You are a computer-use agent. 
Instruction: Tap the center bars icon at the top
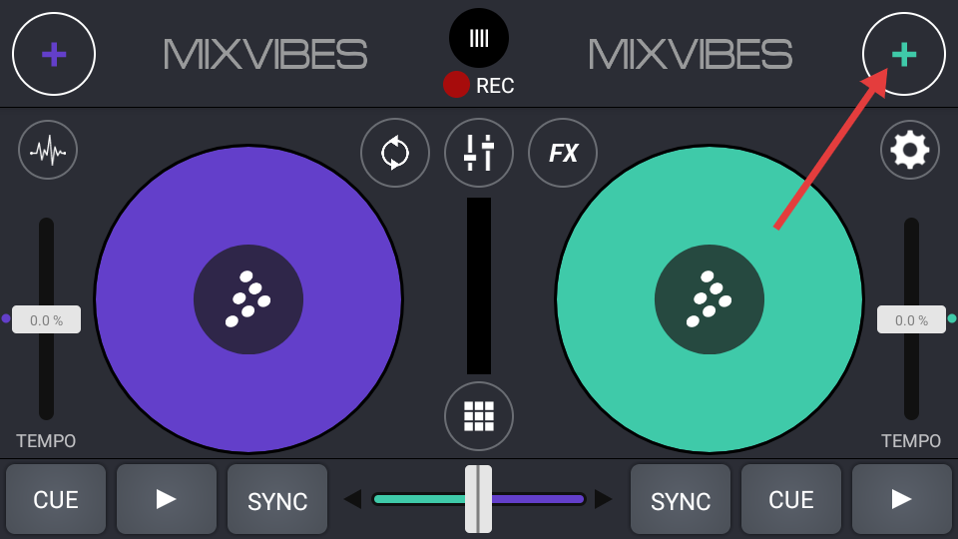pos(479,38)
